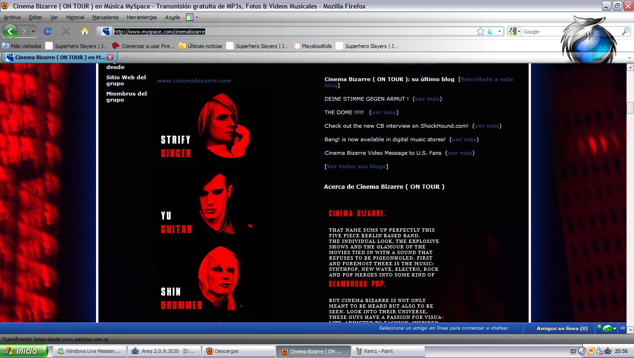Click the search magnifier icon
634x358 pixels.
626,31
